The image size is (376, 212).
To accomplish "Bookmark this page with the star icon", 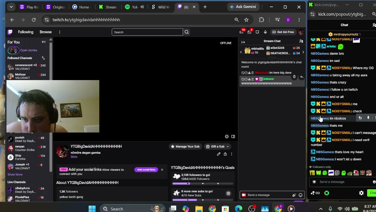I will click(x=246, y=20).
